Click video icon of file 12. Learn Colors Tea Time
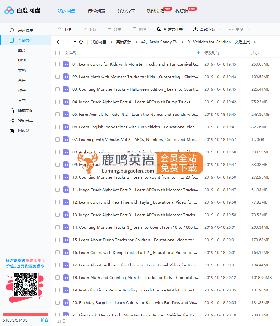 [66, 202]
